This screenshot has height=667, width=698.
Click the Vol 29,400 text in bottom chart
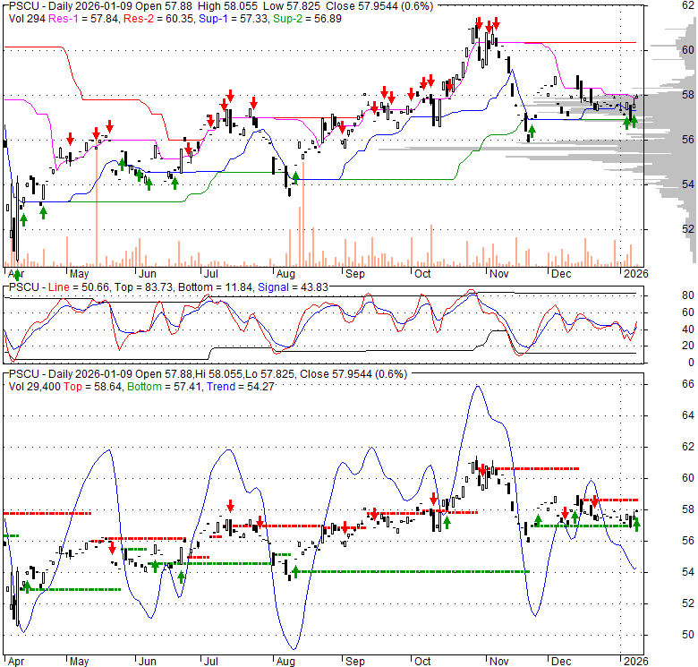34,387
